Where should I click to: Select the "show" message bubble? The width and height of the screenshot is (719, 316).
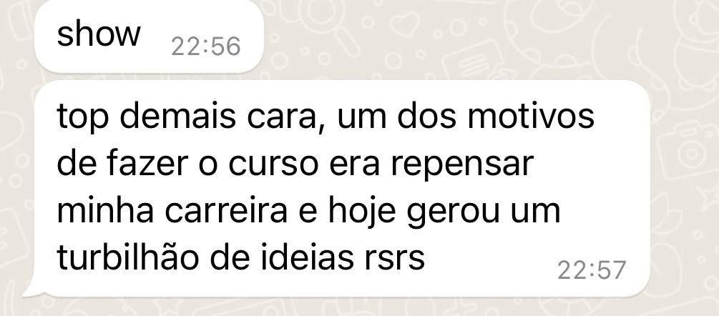(x=149, y=36)
